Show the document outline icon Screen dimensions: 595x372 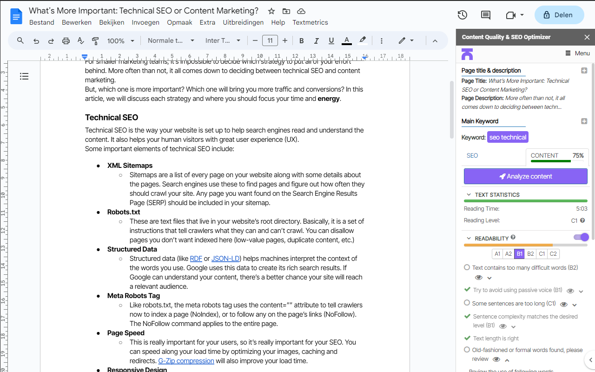[x=24, y=76]
